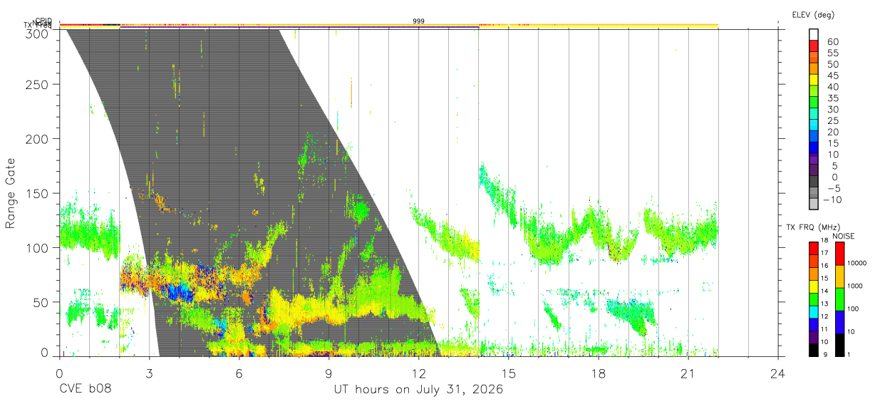Click the '9' tick on the UT hours axis
This screenshot has height=404, width=875.
329,374
